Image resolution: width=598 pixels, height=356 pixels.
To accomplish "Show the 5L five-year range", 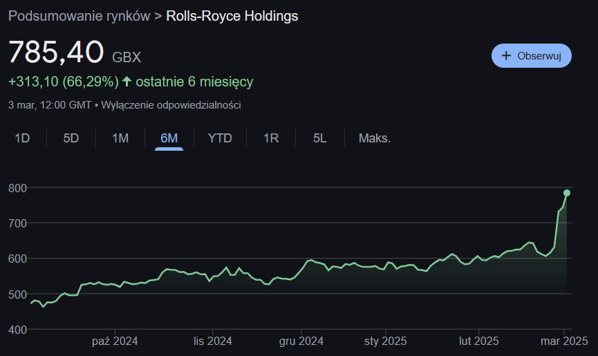I will 319,138.
